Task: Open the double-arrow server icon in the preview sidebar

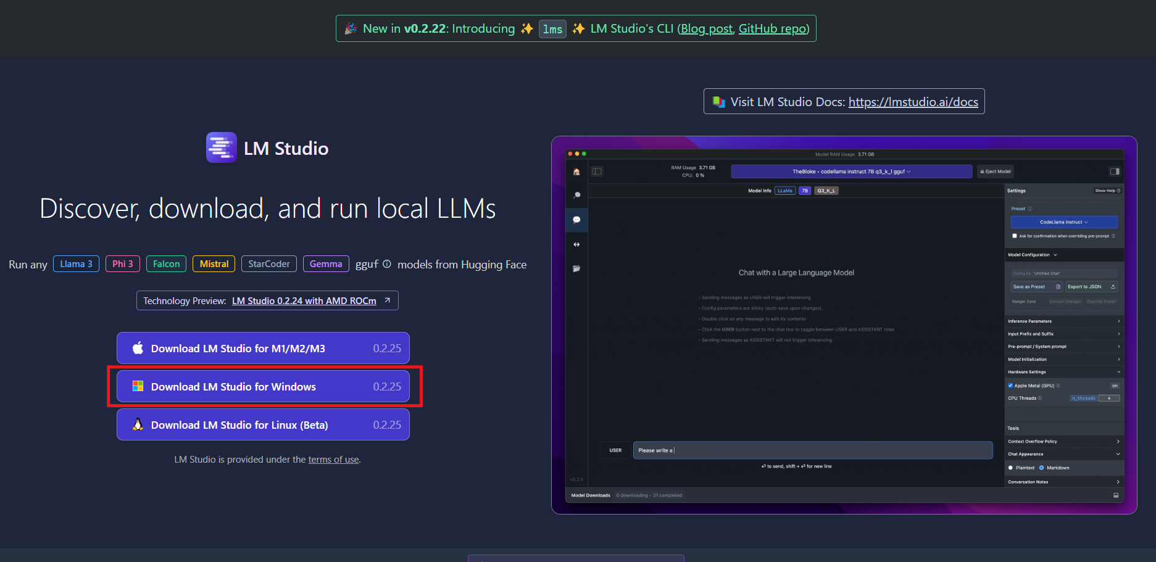Action: click(x=576, y=244)
